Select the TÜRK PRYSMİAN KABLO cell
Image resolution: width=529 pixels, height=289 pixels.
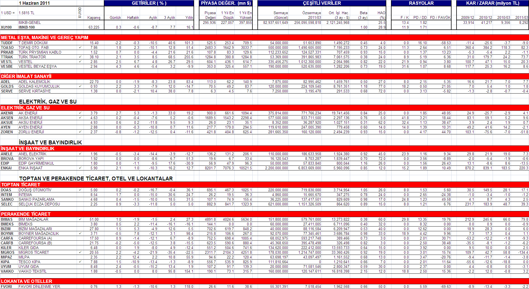point(40,52)
